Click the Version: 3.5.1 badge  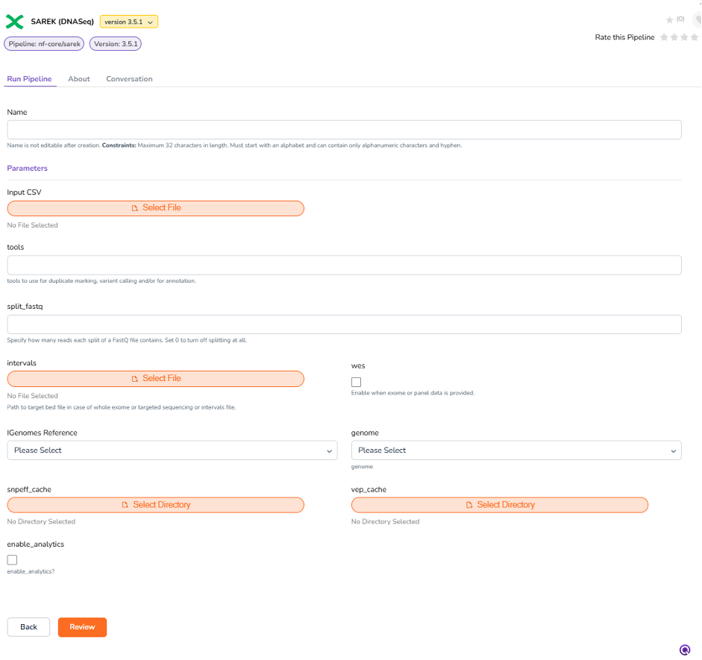pyautogui.click(x=116, y=44)
